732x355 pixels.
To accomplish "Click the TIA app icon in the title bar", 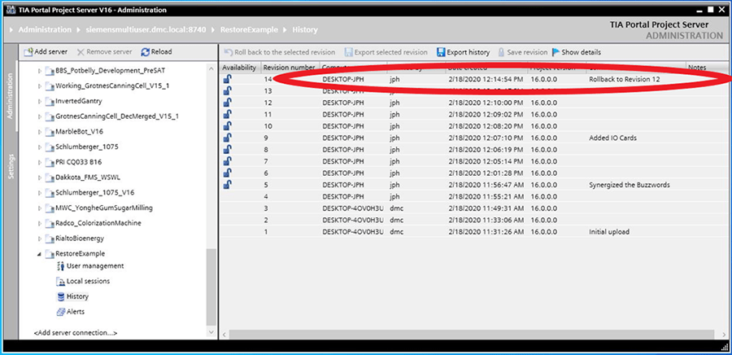I will pos(11,10).
